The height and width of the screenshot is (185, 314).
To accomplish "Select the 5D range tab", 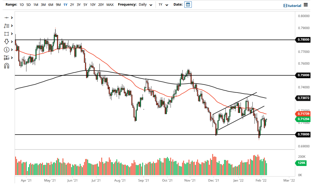I will click(x=28, y=5).
